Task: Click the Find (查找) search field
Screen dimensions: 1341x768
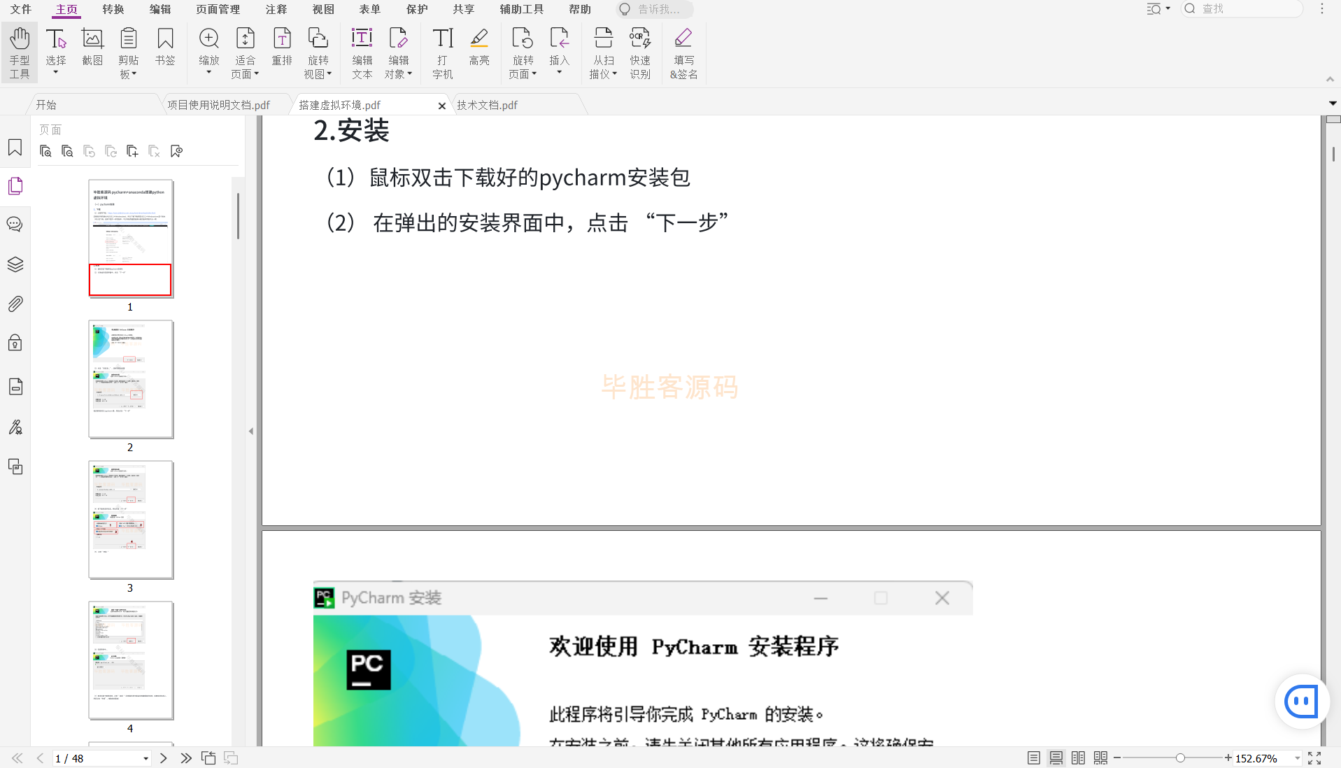Action: coord(1242,9)
